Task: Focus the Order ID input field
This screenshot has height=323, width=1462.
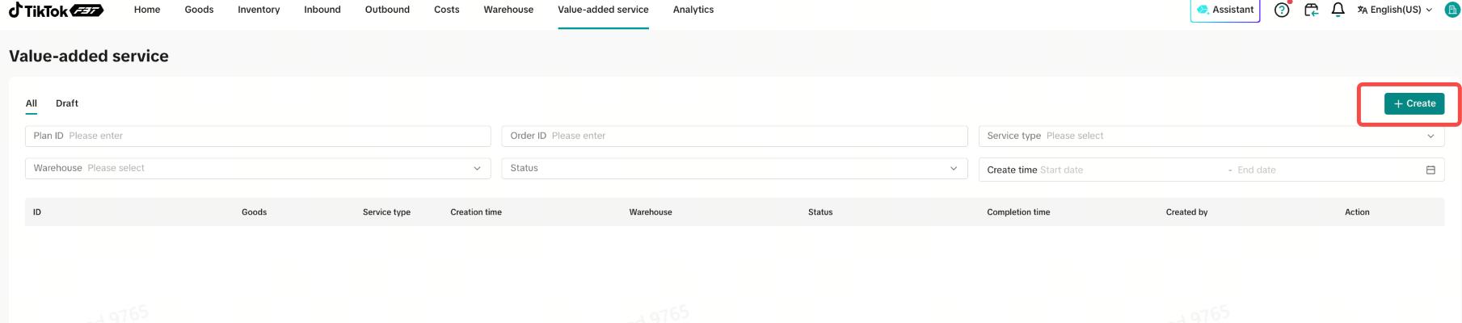Action: (x=735, y=136)
